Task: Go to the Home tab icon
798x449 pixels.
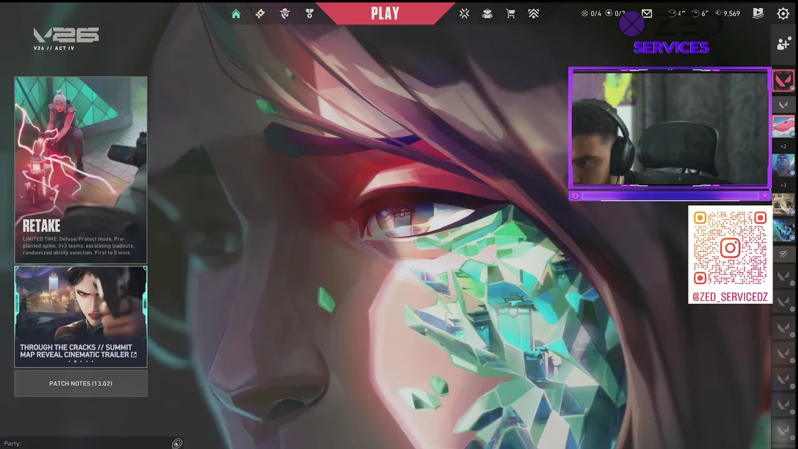Action: pyautogui.click(x=236, y=14)
